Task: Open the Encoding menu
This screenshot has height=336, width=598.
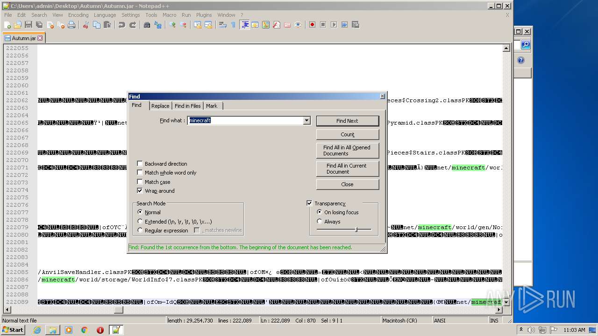Action: 78,15
